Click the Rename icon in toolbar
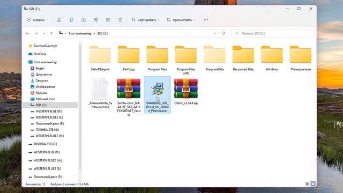 click(96, 20)
